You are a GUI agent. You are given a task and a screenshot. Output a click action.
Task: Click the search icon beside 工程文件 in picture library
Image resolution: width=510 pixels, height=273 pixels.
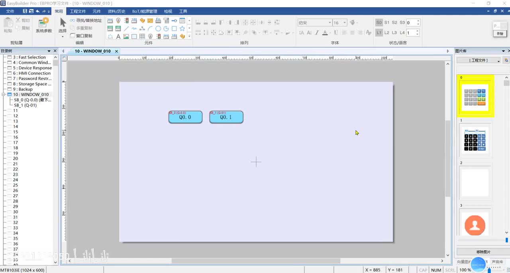pyautogui.click(x=506, y=60)
